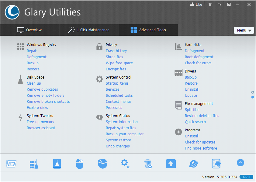Open Free up memory link

coord(40,122)
